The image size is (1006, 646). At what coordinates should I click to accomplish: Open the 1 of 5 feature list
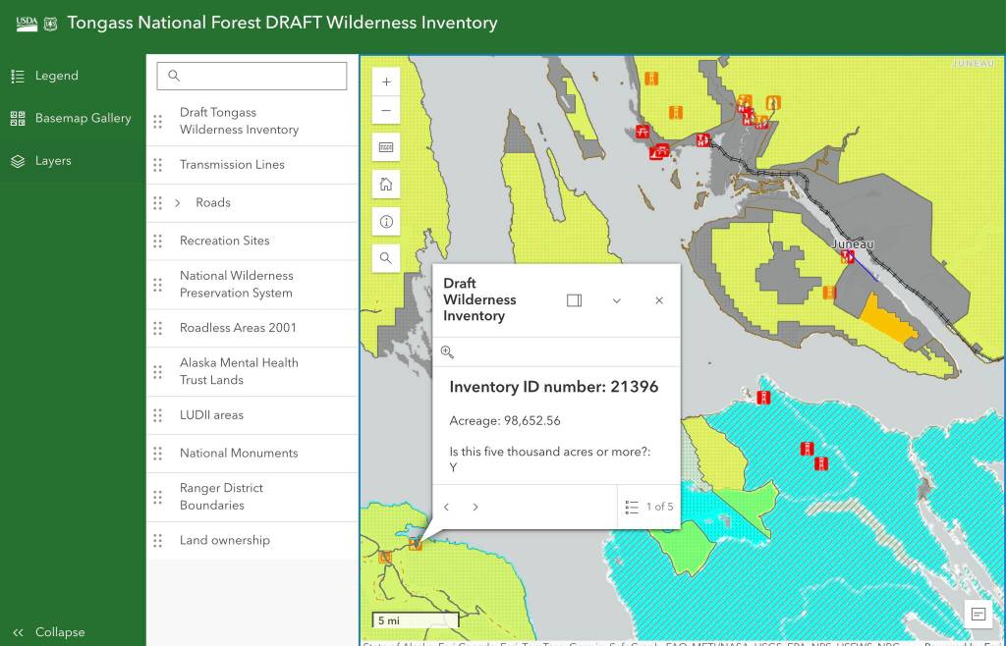[650, 507]
